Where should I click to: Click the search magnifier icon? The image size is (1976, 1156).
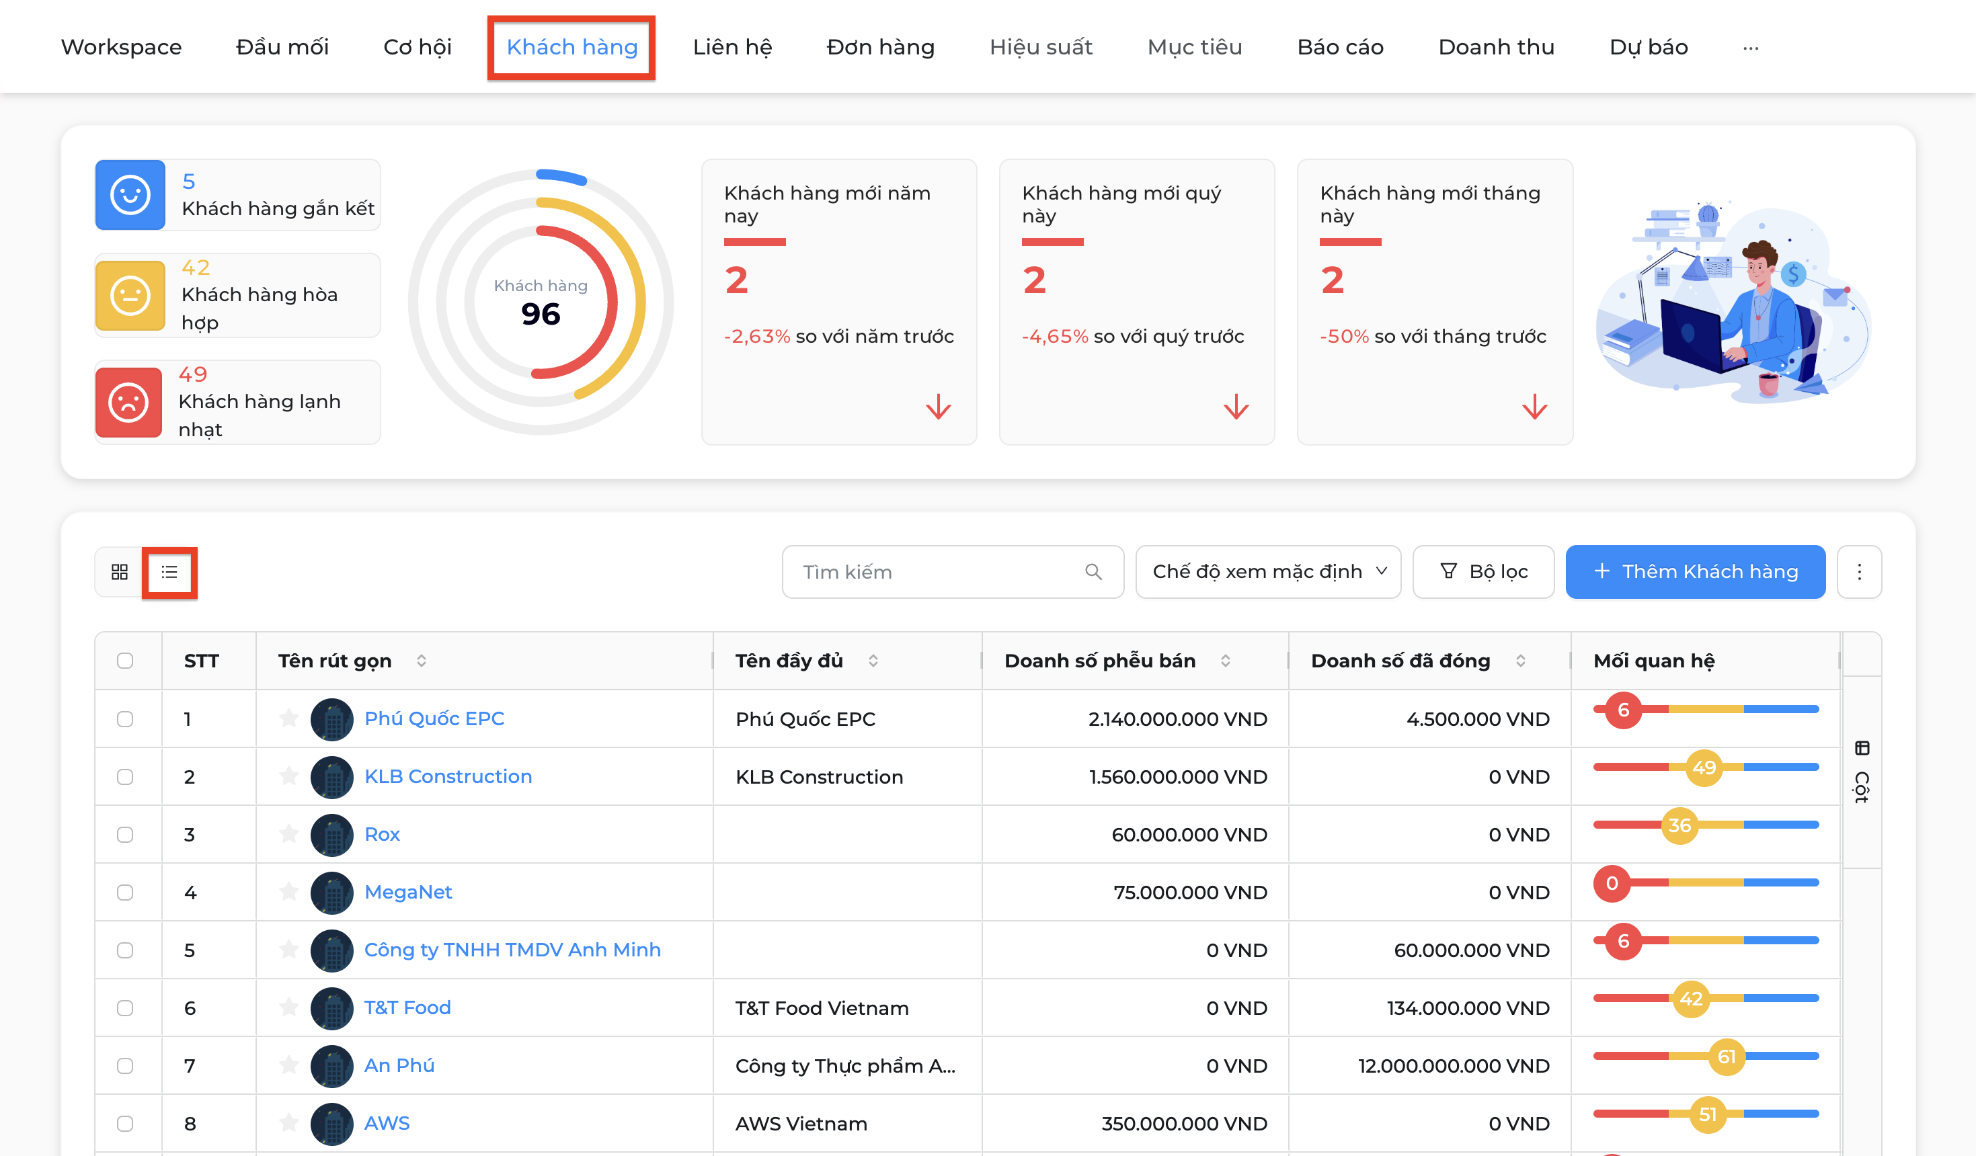[1093, 572]
